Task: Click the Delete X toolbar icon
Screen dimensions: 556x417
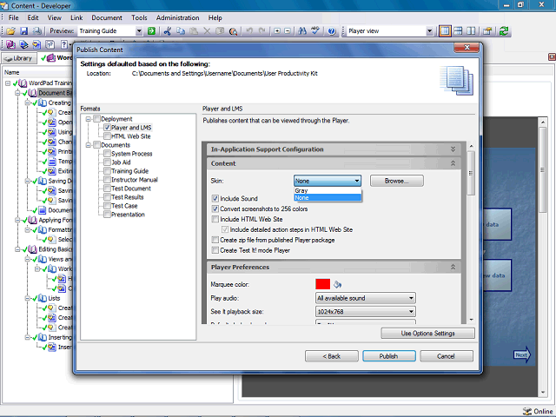Action: pyautogui.click(x=207, y=31)
